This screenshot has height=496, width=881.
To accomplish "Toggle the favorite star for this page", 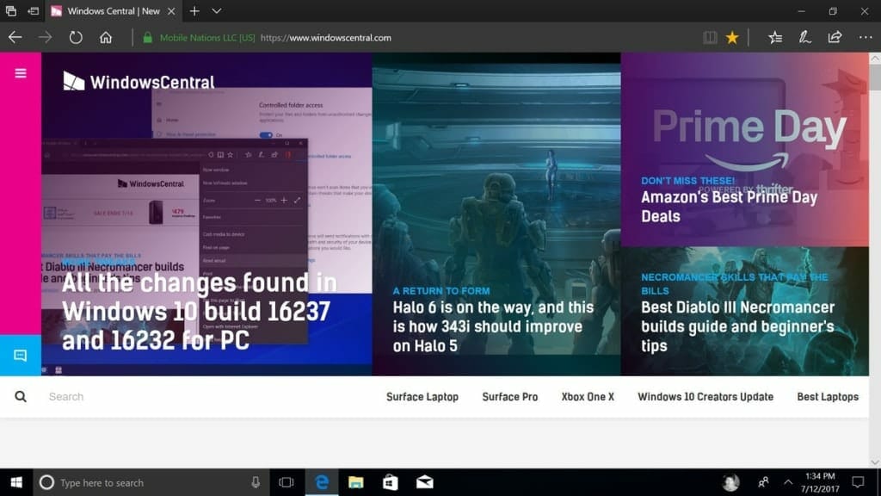I will 732,38.
